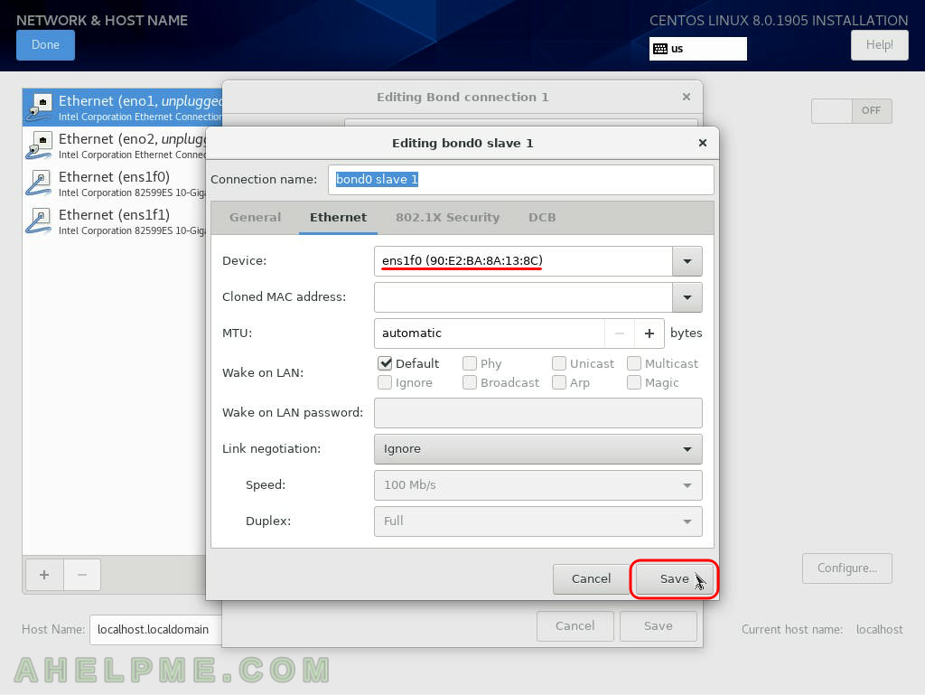Open the 802.1X Security tab

tap(447, 218)
